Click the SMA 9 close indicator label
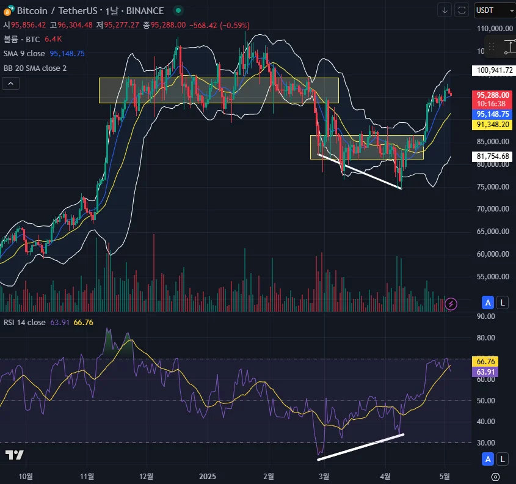Image resolution: width=516 pixels, height=484 pixels. 24,54
